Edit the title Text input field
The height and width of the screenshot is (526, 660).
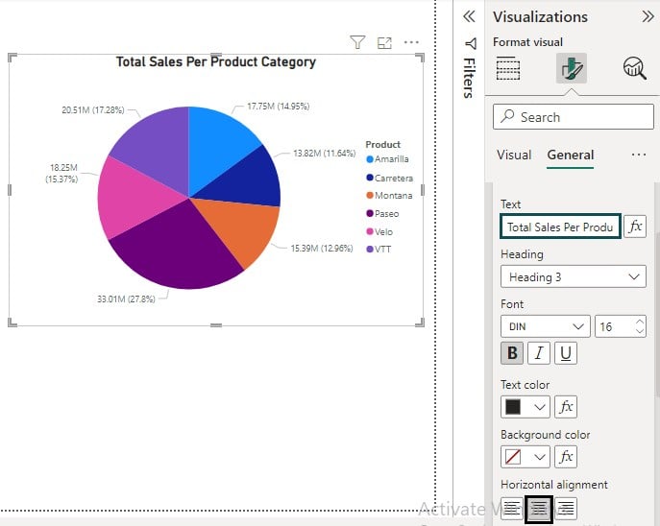point(560,227)
